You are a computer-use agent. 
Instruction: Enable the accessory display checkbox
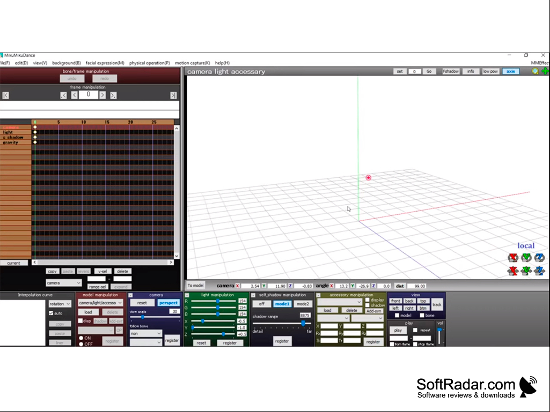[367, 300]
